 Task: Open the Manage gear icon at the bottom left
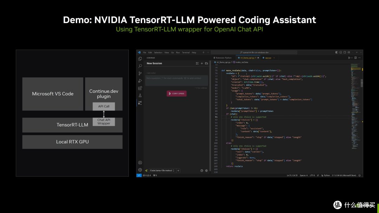click(140, 169)
